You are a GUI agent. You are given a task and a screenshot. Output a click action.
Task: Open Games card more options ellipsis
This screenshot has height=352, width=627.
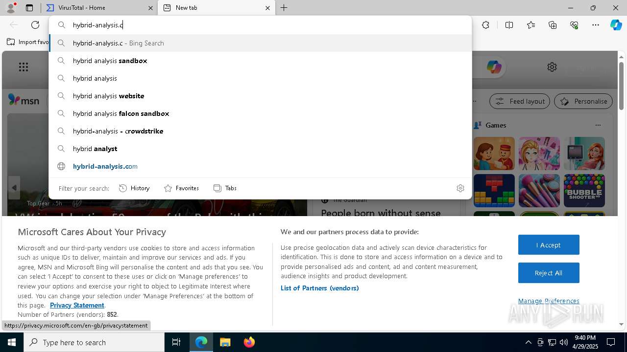598,125
